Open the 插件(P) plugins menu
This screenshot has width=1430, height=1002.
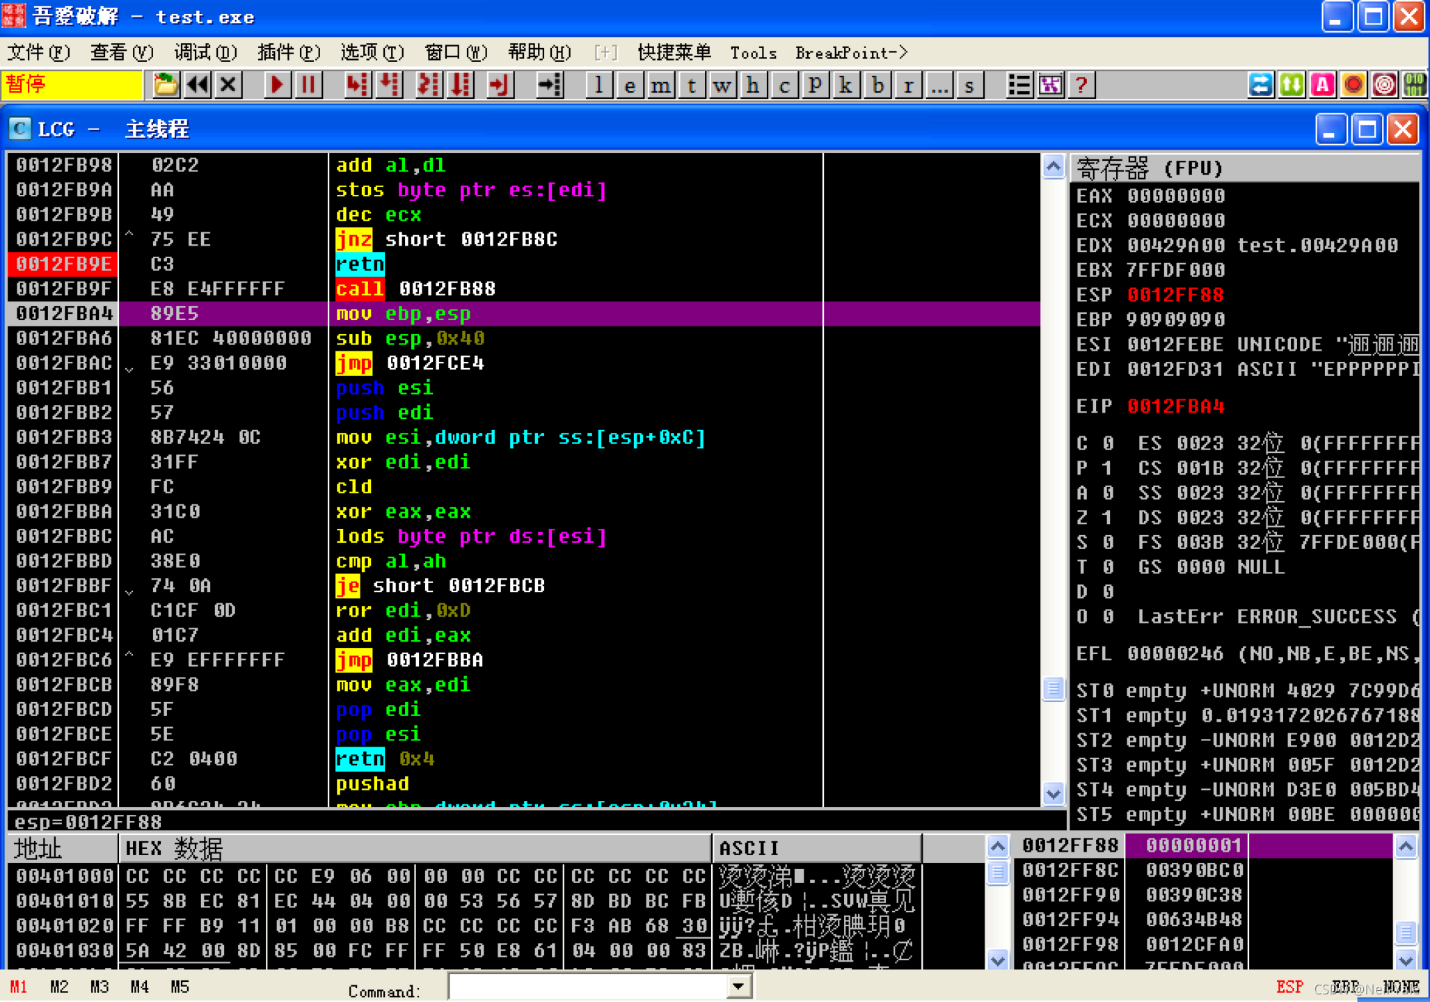point(288,53)
